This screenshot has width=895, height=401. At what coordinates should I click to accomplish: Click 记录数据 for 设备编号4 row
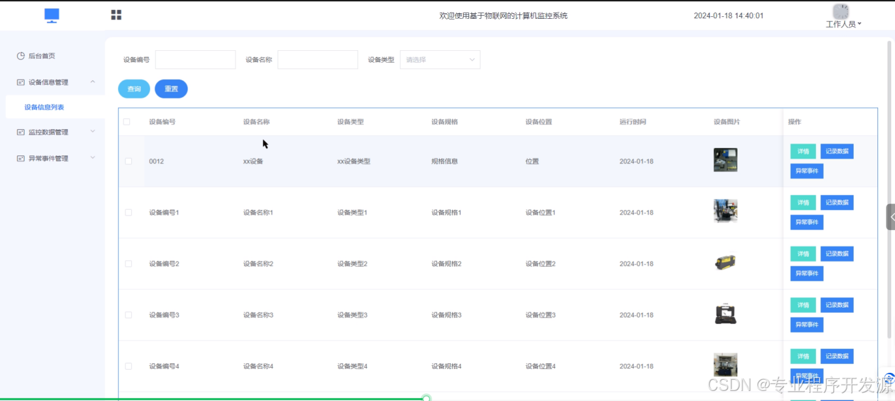pos(837,356)
